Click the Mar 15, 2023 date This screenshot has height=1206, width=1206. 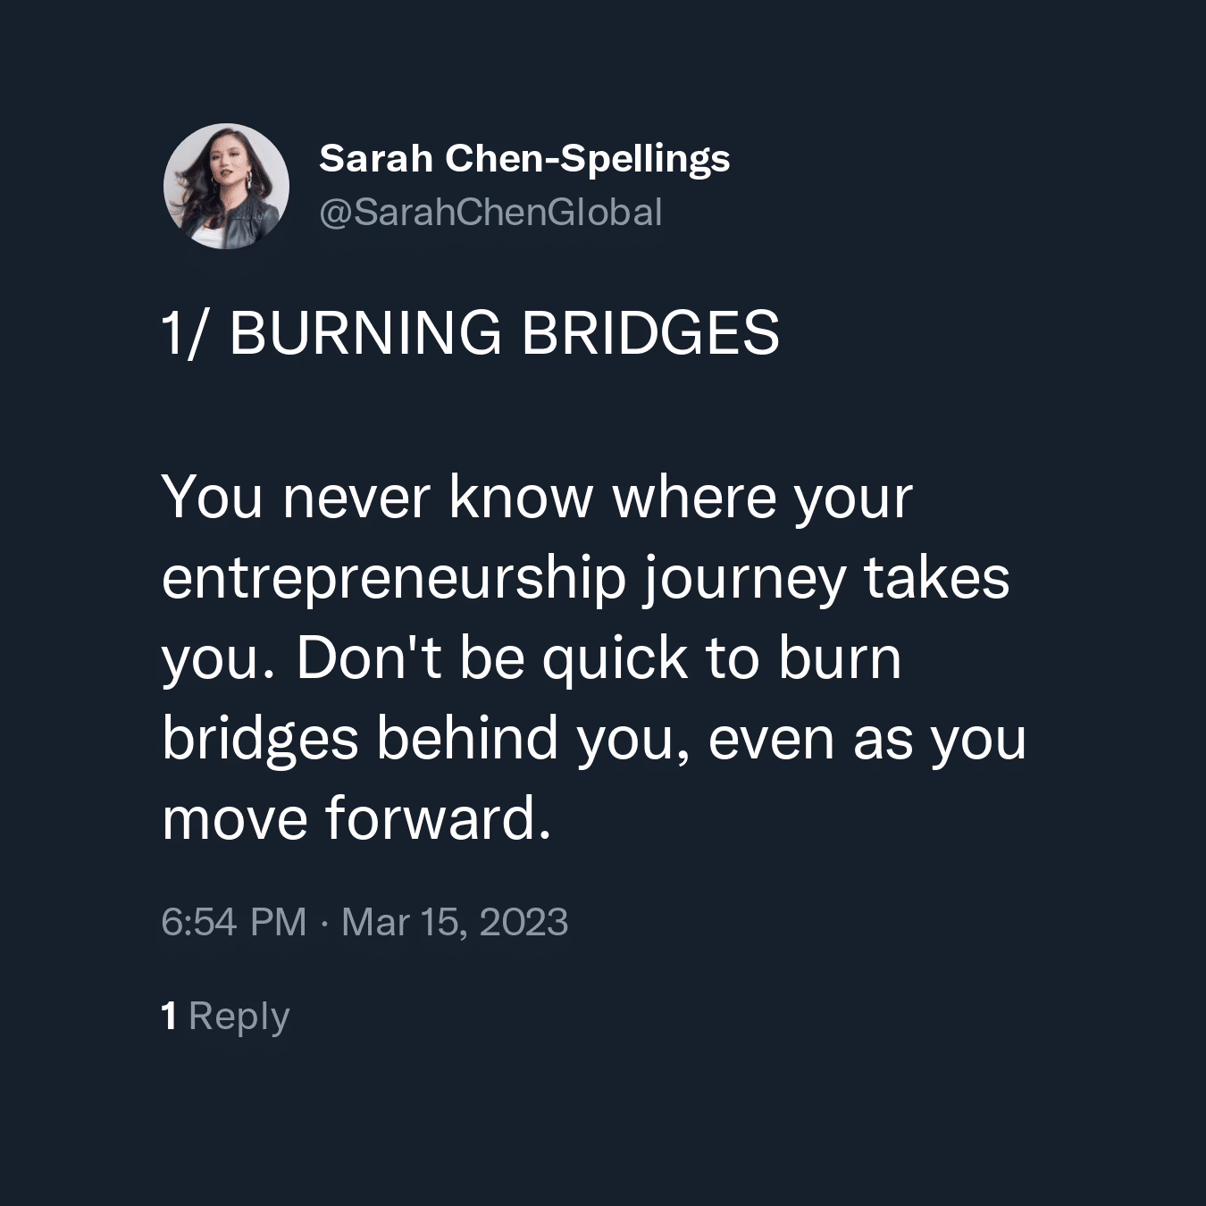[x=455, y=922]
